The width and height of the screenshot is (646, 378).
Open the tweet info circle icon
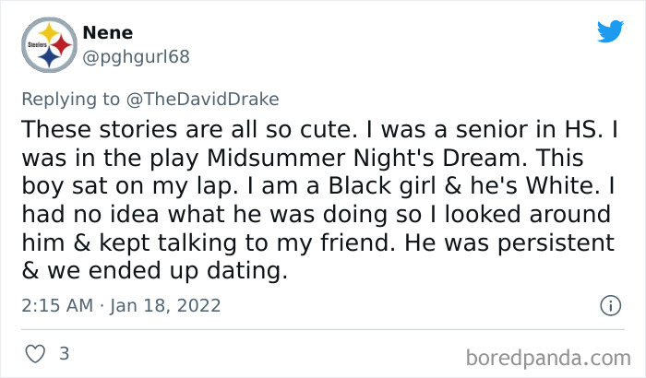609,304
